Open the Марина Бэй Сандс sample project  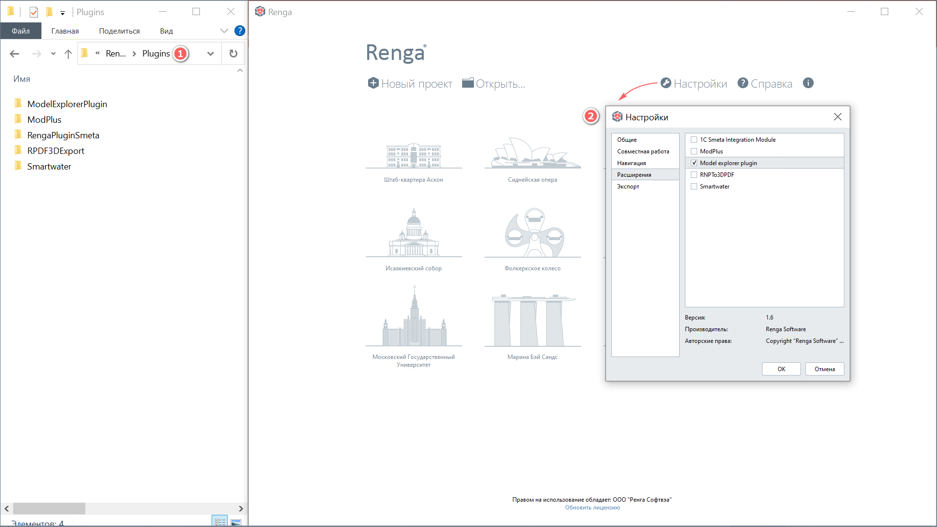[532, 327]
